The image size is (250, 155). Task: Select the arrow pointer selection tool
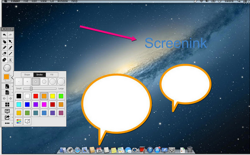pos(10,41)
